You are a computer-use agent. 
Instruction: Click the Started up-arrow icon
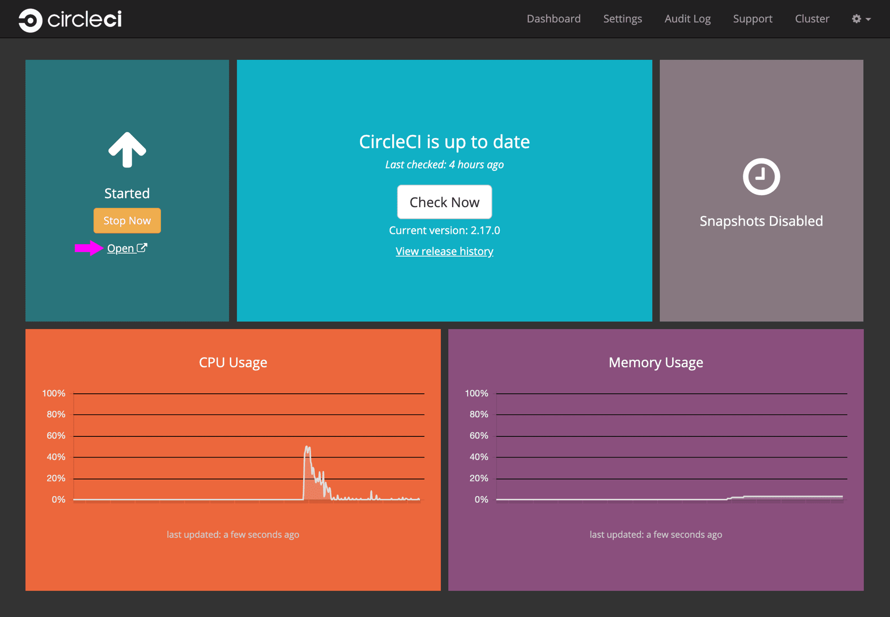coord(127,150)
